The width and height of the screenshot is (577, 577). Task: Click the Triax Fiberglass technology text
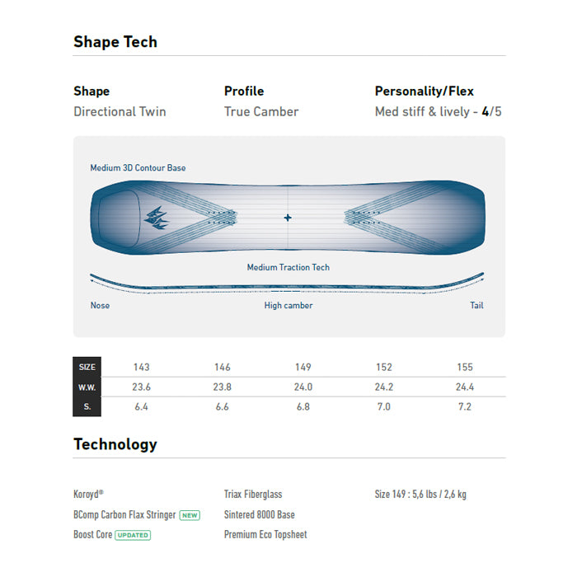point(253,495)
